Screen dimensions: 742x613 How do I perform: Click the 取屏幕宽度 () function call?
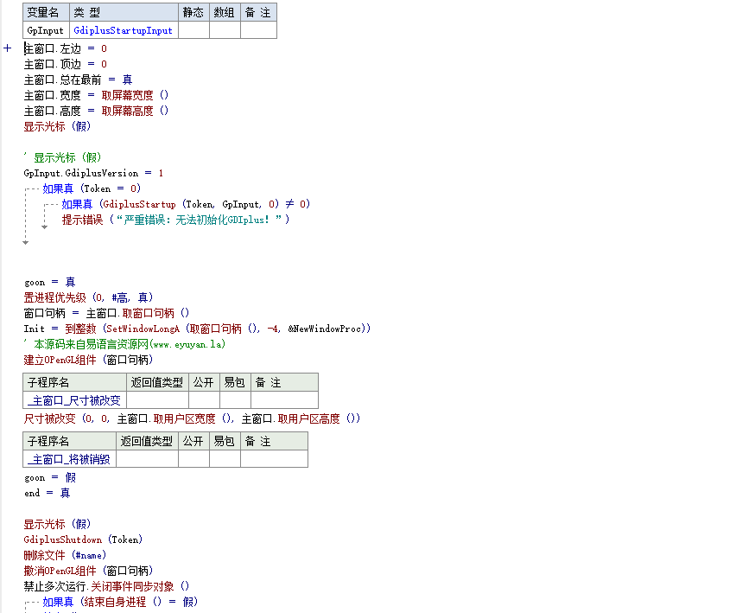pyautogui.click(x=135, y=95)
